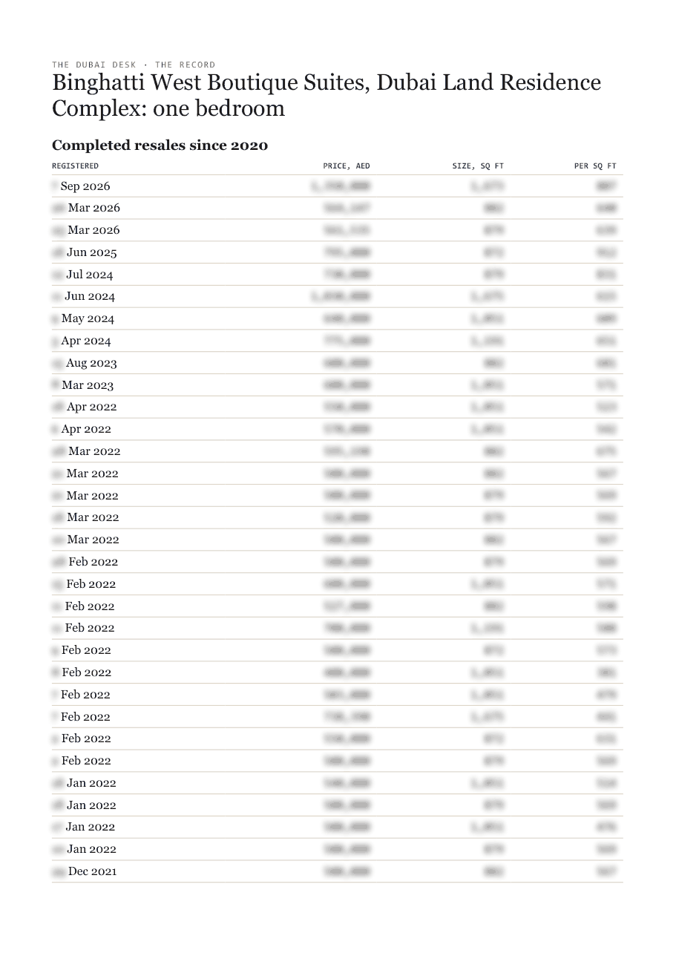The width and height of the screenshot is (676, 956).
Task: Sort by the PRICE, AED column header
Action: (x=347, y=166)
